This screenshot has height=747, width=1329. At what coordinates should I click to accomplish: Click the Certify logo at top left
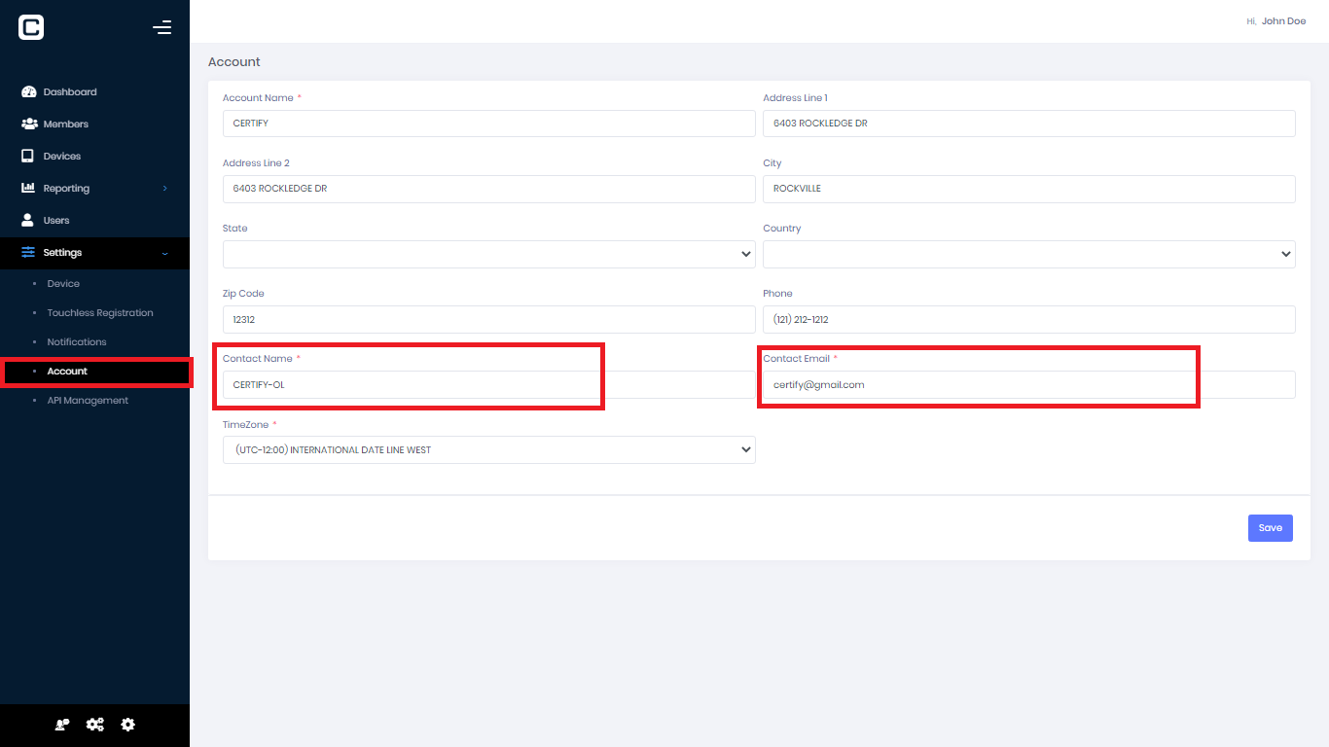(30, 27)
